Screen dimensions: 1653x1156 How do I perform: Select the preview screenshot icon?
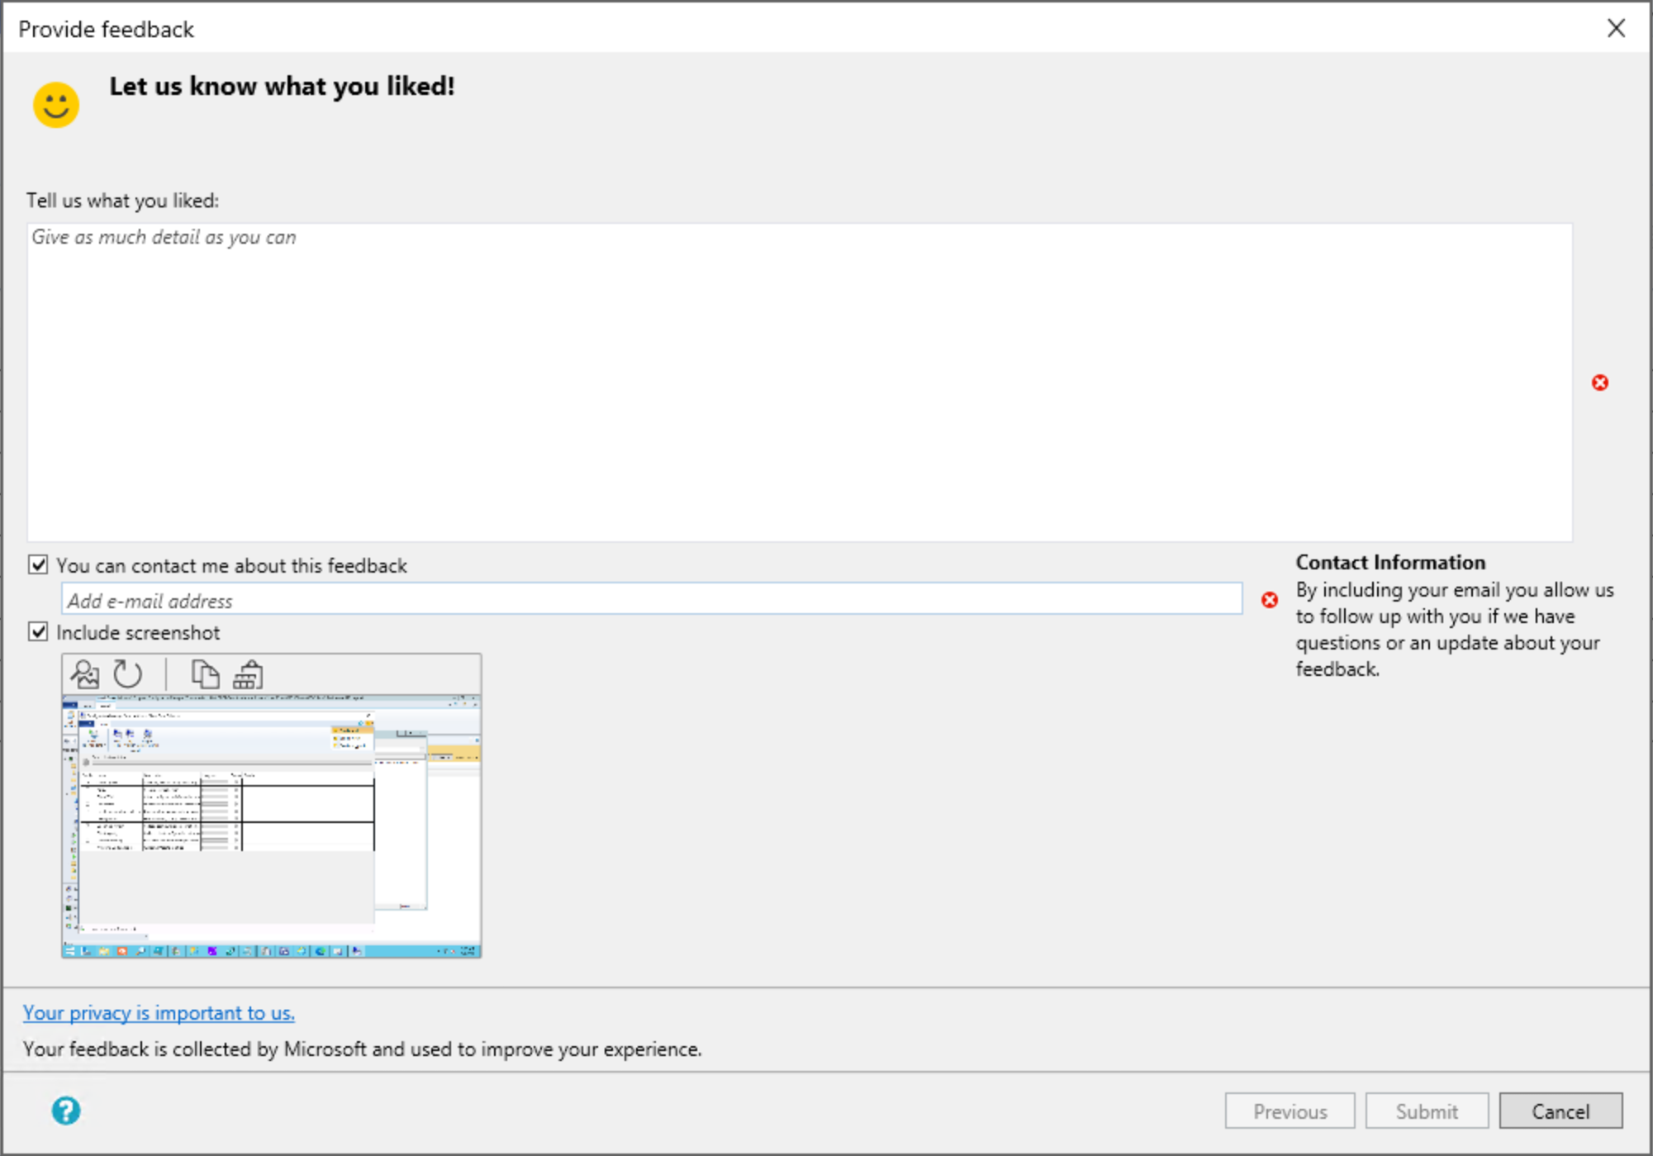click(x=85, y=674)
